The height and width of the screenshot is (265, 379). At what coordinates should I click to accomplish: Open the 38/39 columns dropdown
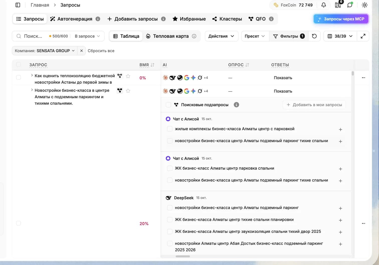[x=340, y=36]
